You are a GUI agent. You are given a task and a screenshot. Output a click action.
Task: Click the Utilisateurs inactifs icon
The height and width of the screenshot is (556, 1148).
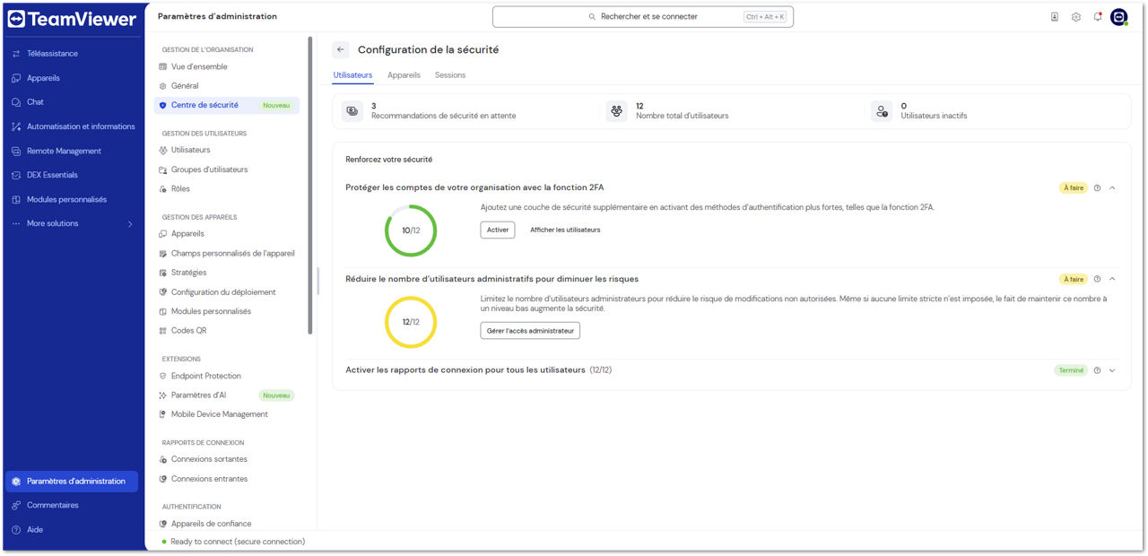point(882,111)
